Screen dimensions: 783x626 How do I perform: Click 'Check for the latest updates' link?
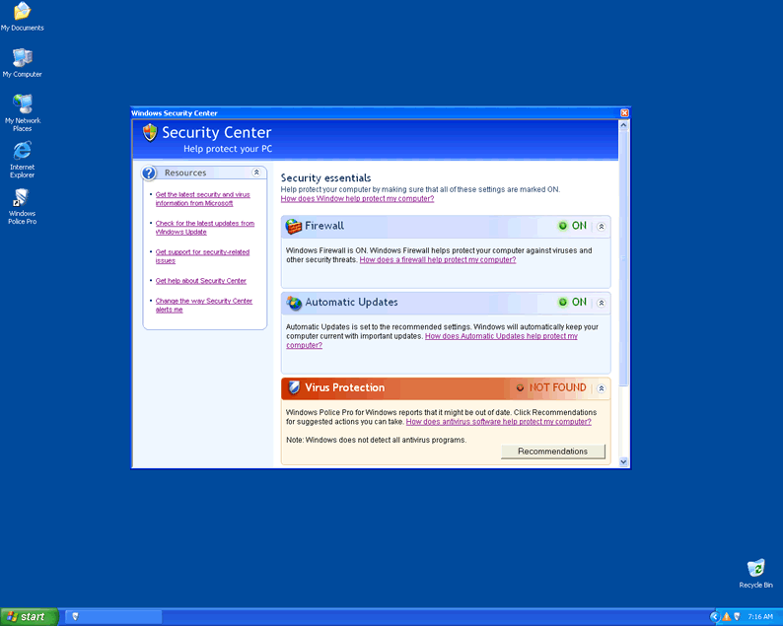pyautogui.click(x=204, y=228)
